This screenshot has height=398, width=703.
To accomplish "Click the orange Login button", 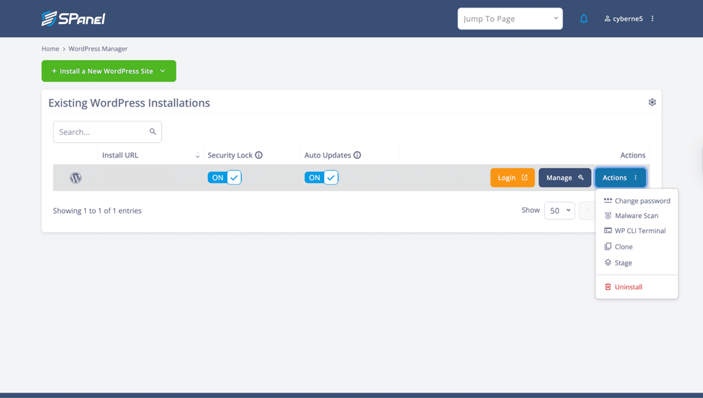I will tap(512, 177).
